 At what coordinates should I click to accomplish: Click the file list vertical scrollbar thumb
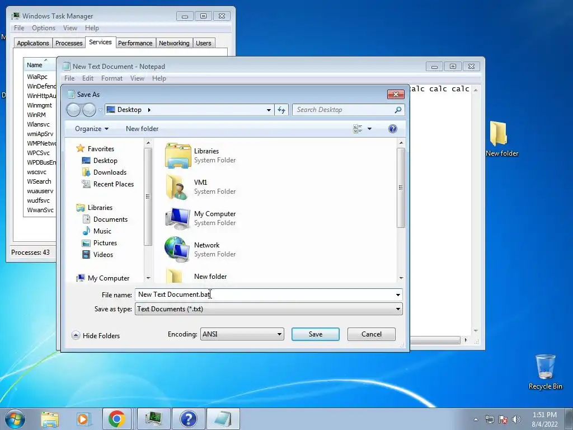point(401,188)
